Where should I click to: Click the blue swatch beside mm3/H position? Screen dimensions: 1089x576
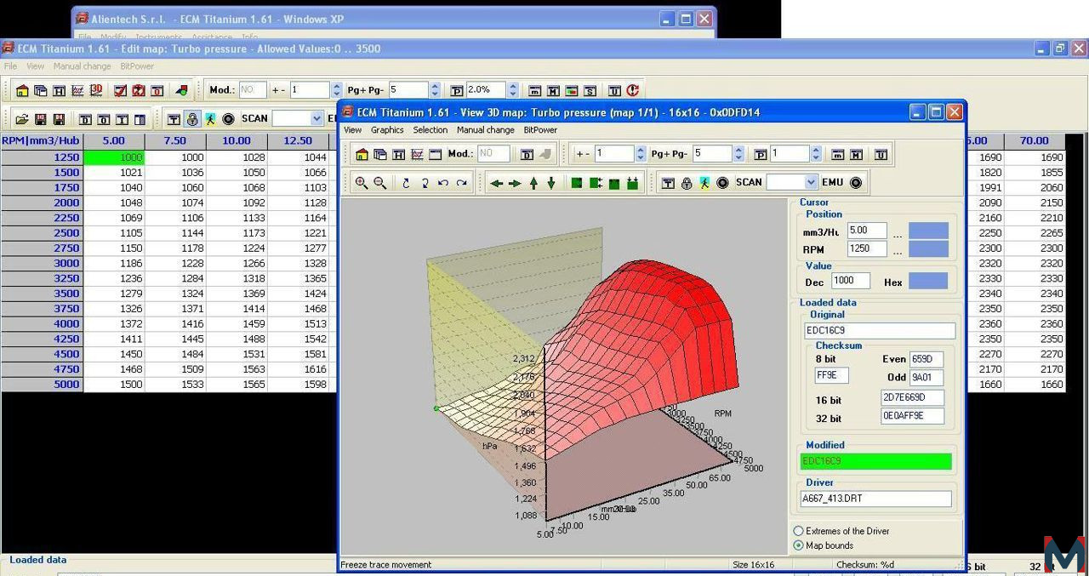[928, 231]
